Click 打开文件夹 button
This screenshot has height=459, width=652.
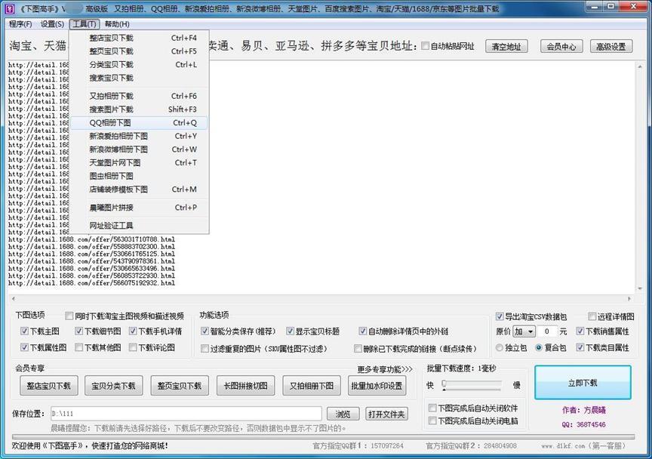point(386,414)
